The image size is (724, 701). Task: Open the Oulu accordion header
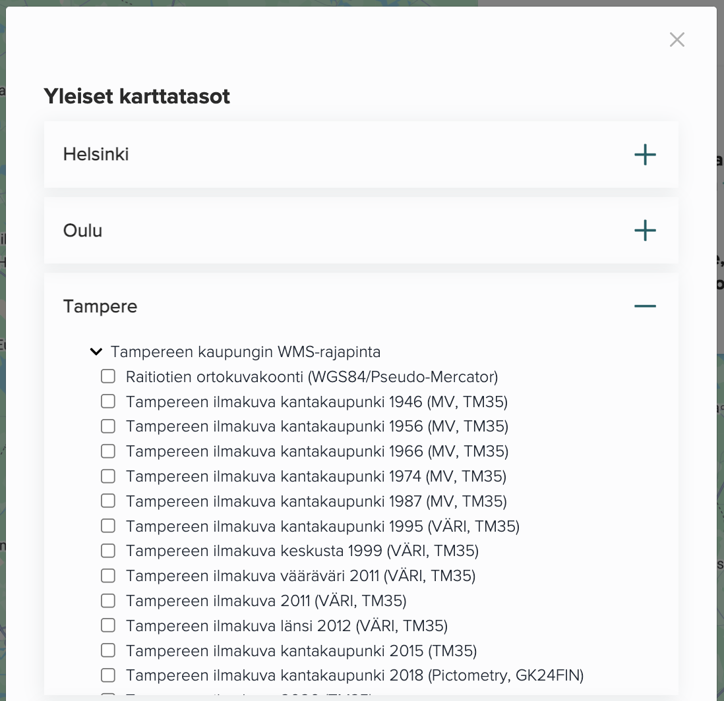[361, 231]
